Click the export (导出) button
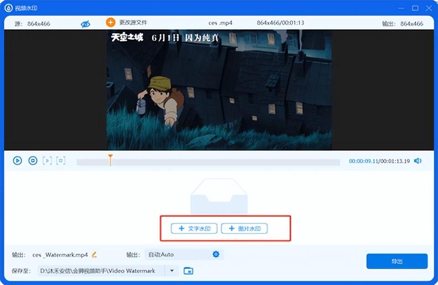The image size is (438, 285). 397,261
